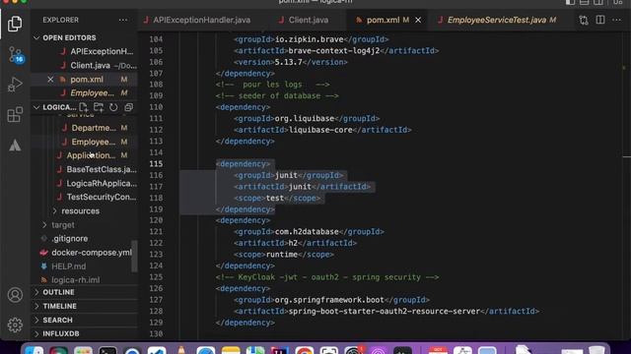The image size is (631, 354).
Task: Close pom.xml in Open Editors list
Action: pos(50,80)
